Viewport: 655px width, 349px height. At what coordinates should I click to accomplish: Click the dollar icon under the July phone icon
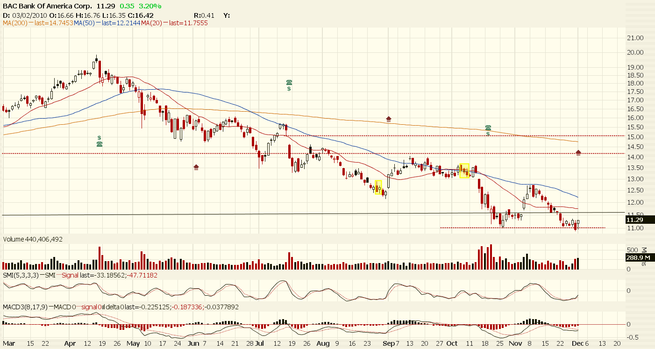tap(289, 88)
